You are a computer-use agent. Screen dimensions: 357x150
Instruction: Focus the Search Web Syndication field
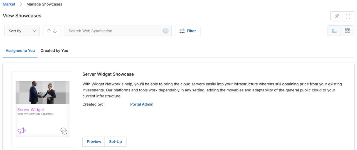pos(118,31)
